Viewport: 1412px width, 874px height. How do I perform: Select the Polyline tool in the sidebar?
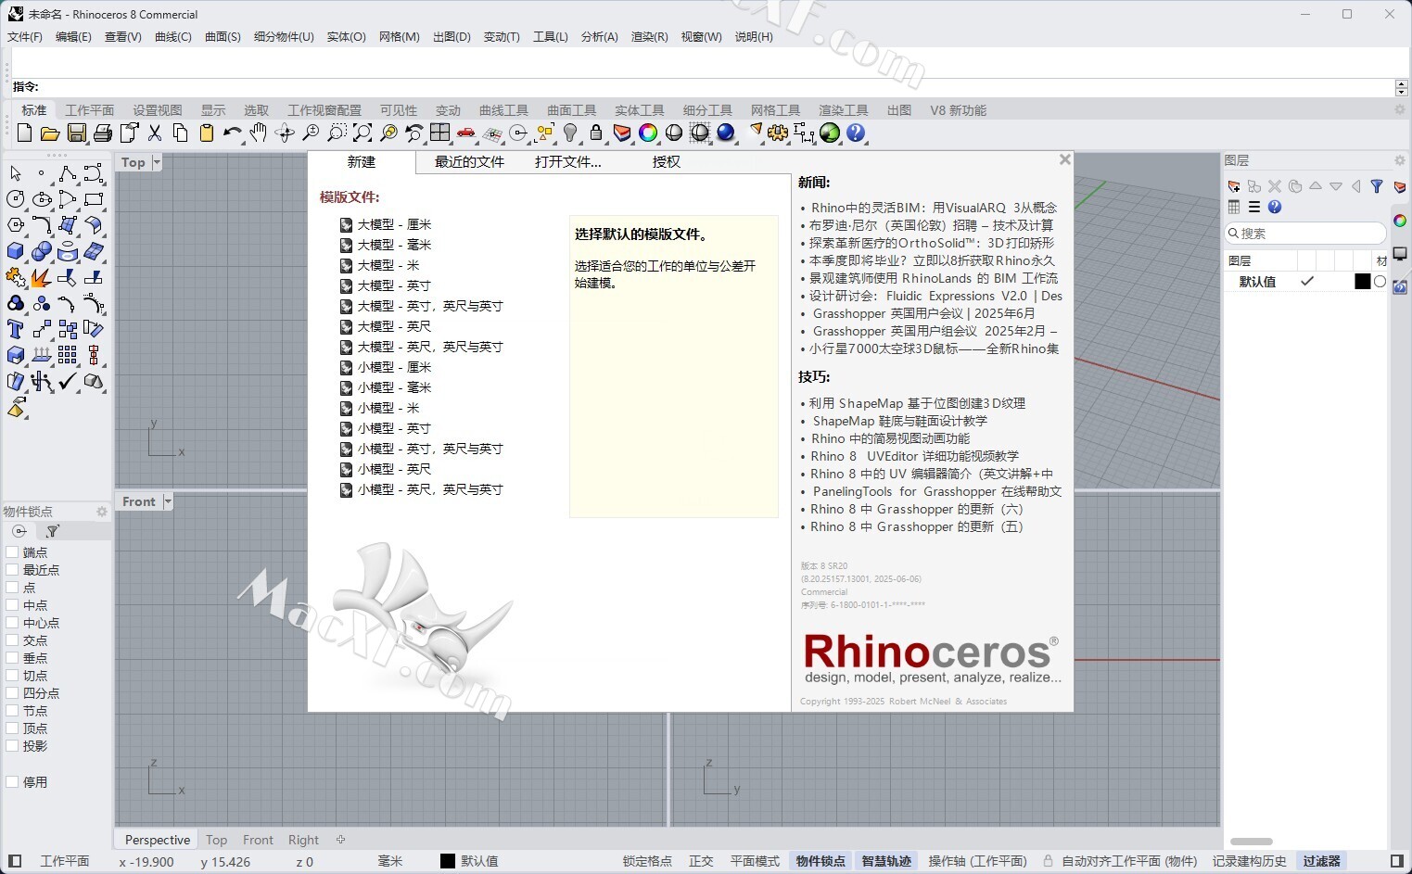[67, 173]
